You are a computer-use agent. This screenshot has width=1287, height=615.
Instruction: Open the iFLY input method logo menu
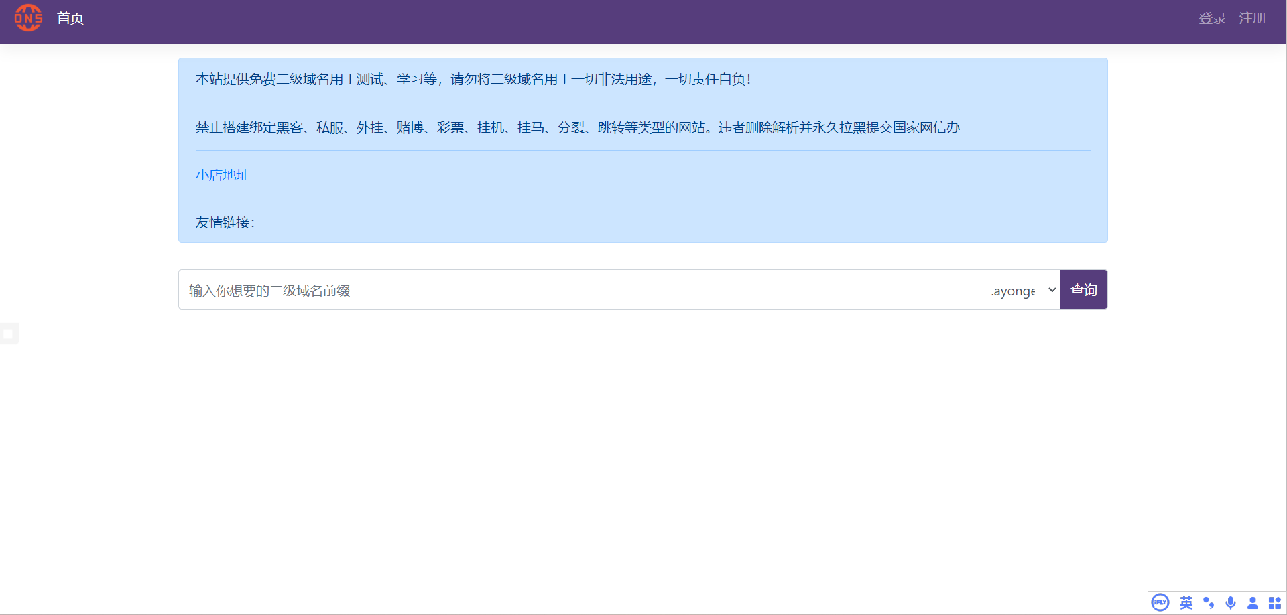point(1160,602)
